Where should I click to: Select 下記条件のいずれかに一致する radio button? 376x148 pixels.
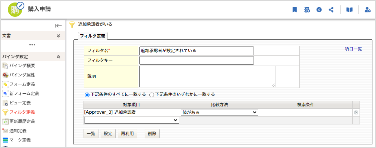pos(151,95)
